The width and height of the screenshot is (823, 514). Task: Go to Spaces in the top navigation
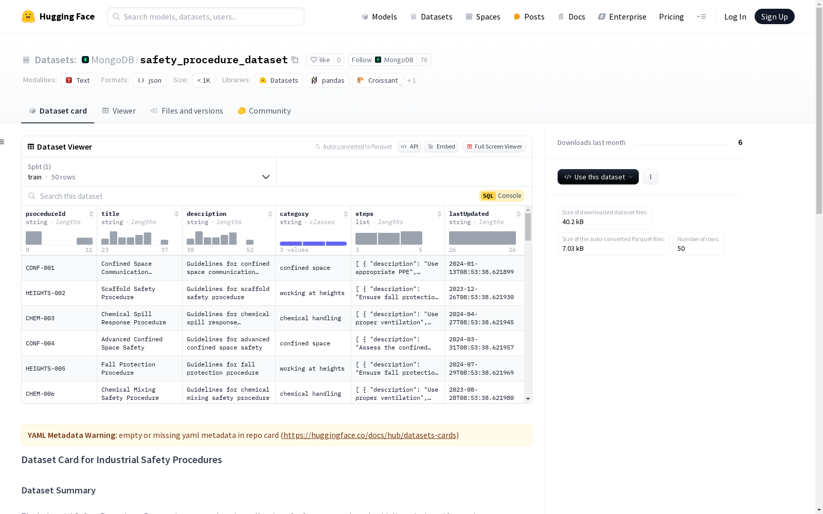483,16
